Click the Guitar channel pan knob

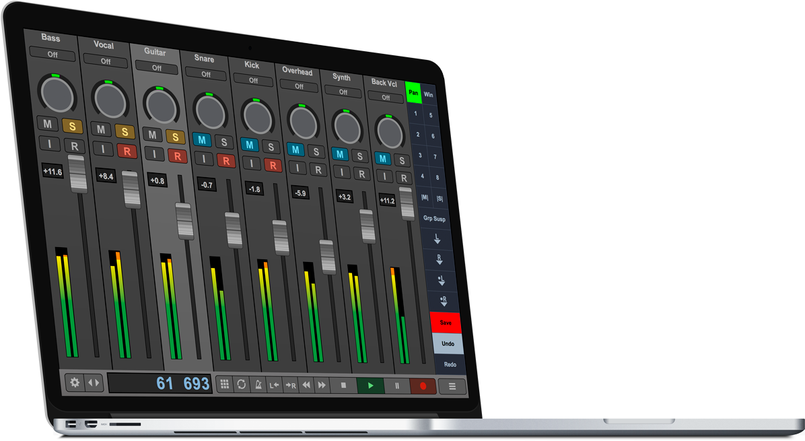[x=161, y=106]
